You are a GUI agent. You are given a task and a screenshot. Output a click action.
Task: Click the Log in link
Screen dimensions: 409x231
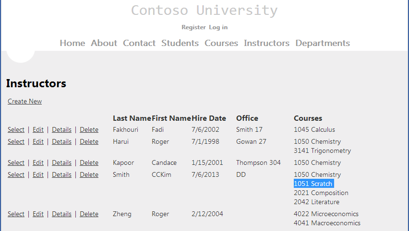coord(218,27)
